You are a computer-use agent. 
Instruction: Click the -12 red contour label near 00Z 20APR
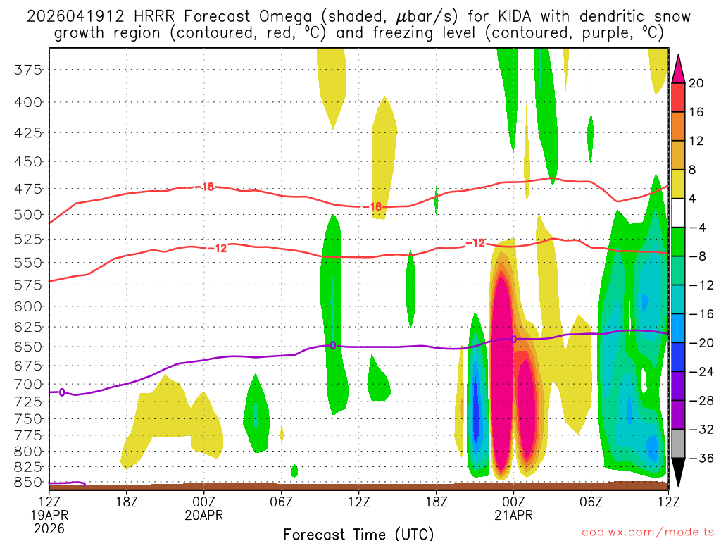[220, 249]
